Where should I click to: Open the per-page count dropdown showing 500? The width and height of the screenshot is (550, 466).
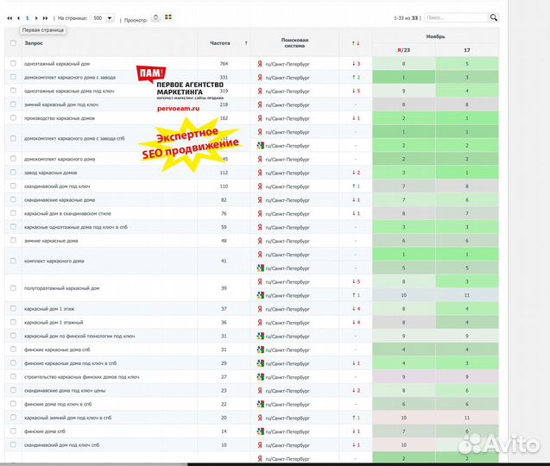(103, 17)
